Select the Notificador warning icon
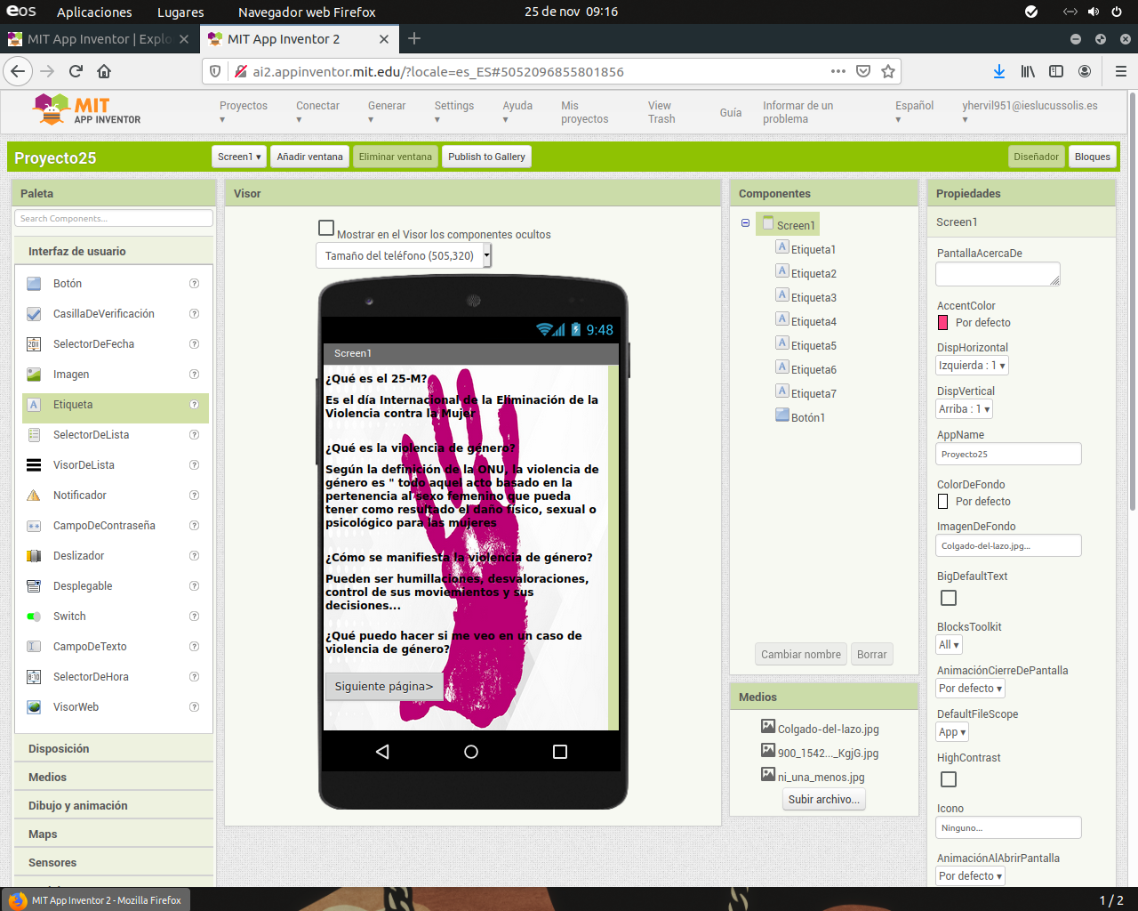Screen dimensions: 1138x911 point(34,496)
